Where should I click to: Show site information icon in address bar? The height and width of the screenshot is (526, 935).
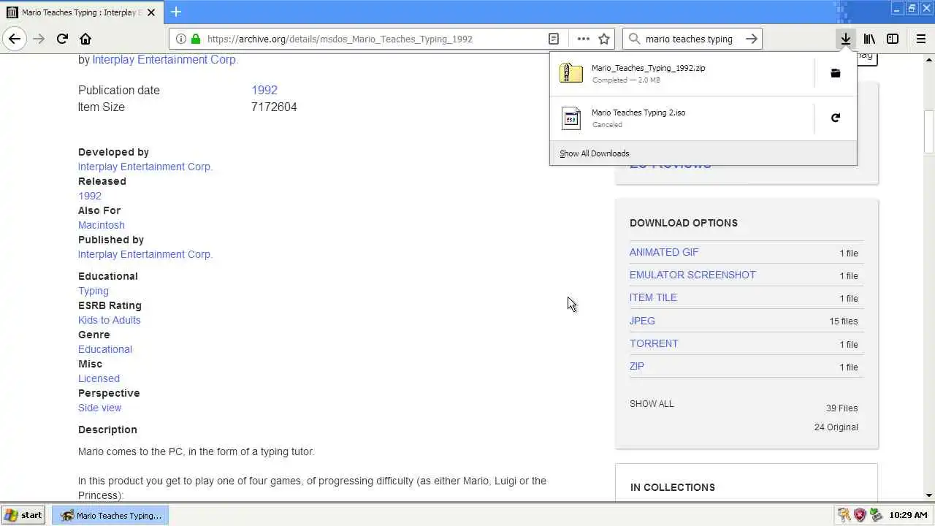(181, 39)
